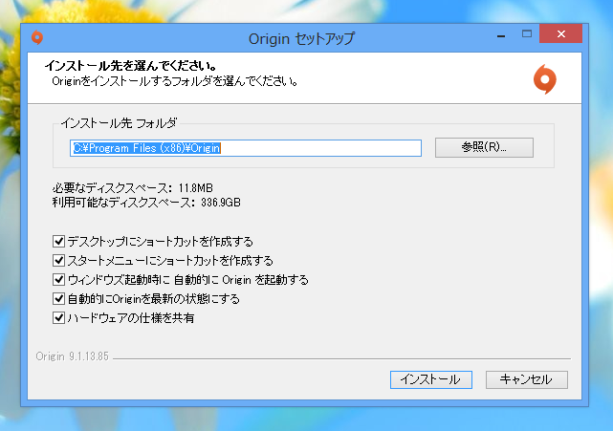Uncheck hardware specification sharing checkbox
613x431 pixels.
pyautogui.click(x=58, y=317)
